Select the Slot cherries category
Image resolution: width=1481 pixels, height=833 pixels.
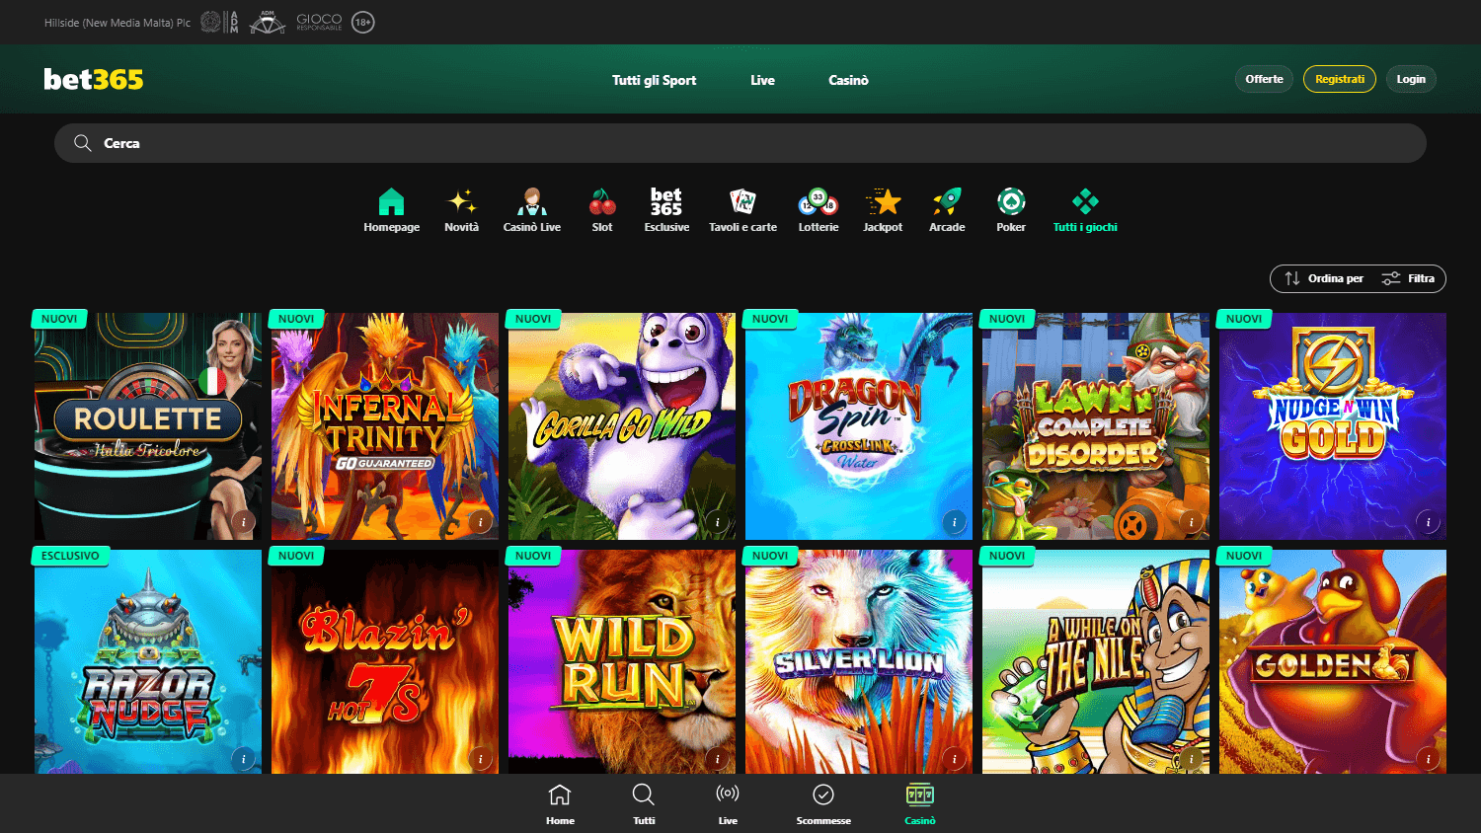[602, 210]
